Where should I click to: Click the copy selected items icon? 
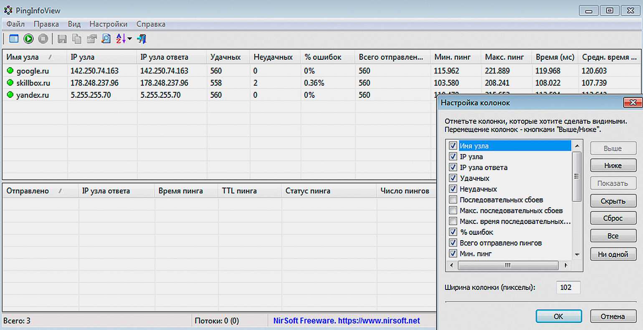tap(77, 39)
